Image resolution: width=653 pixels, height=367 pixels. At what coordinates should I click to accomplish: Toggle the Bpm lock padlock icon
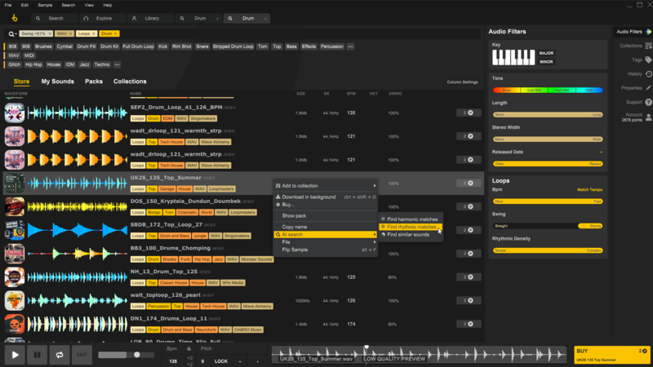pyautogui.click(x=189, y=349)
